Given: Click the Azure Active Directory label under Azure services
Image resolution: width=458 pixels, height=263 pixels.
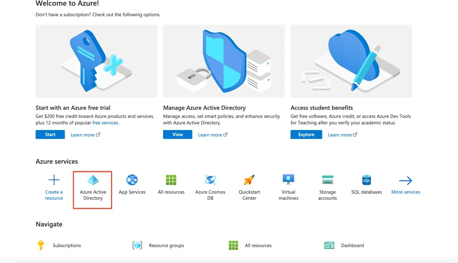Looking at the screenshot, I should 93,195.
